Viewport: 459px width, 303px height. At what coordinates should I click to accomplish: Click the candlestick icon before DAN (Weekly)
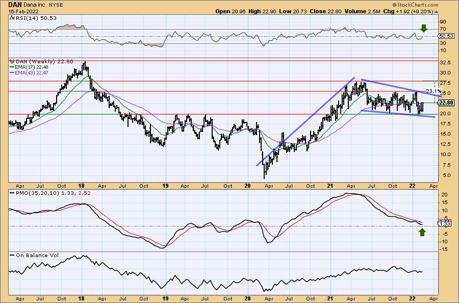(12, 62)
